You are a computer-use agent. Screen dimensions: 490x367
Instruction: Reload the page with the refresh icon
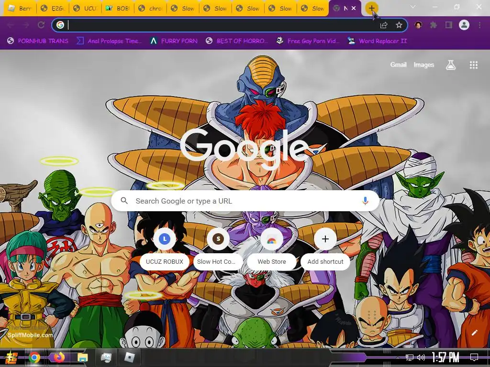coord(41,25)
